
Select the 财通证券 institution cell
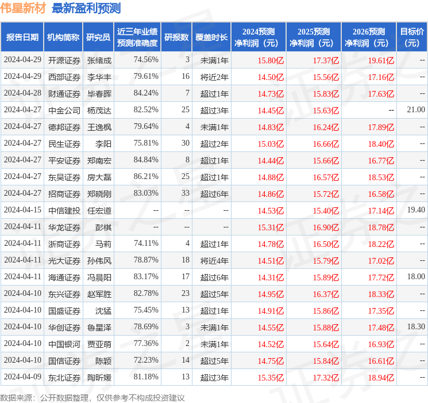tap(64, 94)
